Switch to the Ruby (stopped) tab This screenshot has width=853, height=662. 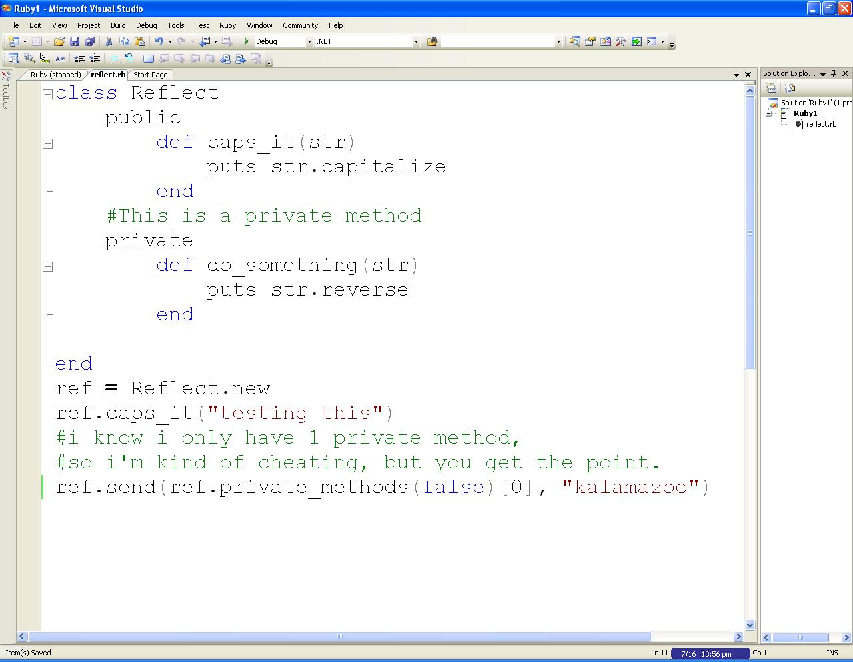[55, 75]
